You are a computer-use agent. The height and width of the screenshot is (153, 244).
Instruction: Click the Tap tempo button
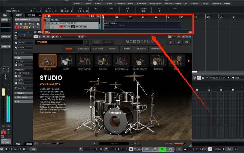[x=229, y=149]
